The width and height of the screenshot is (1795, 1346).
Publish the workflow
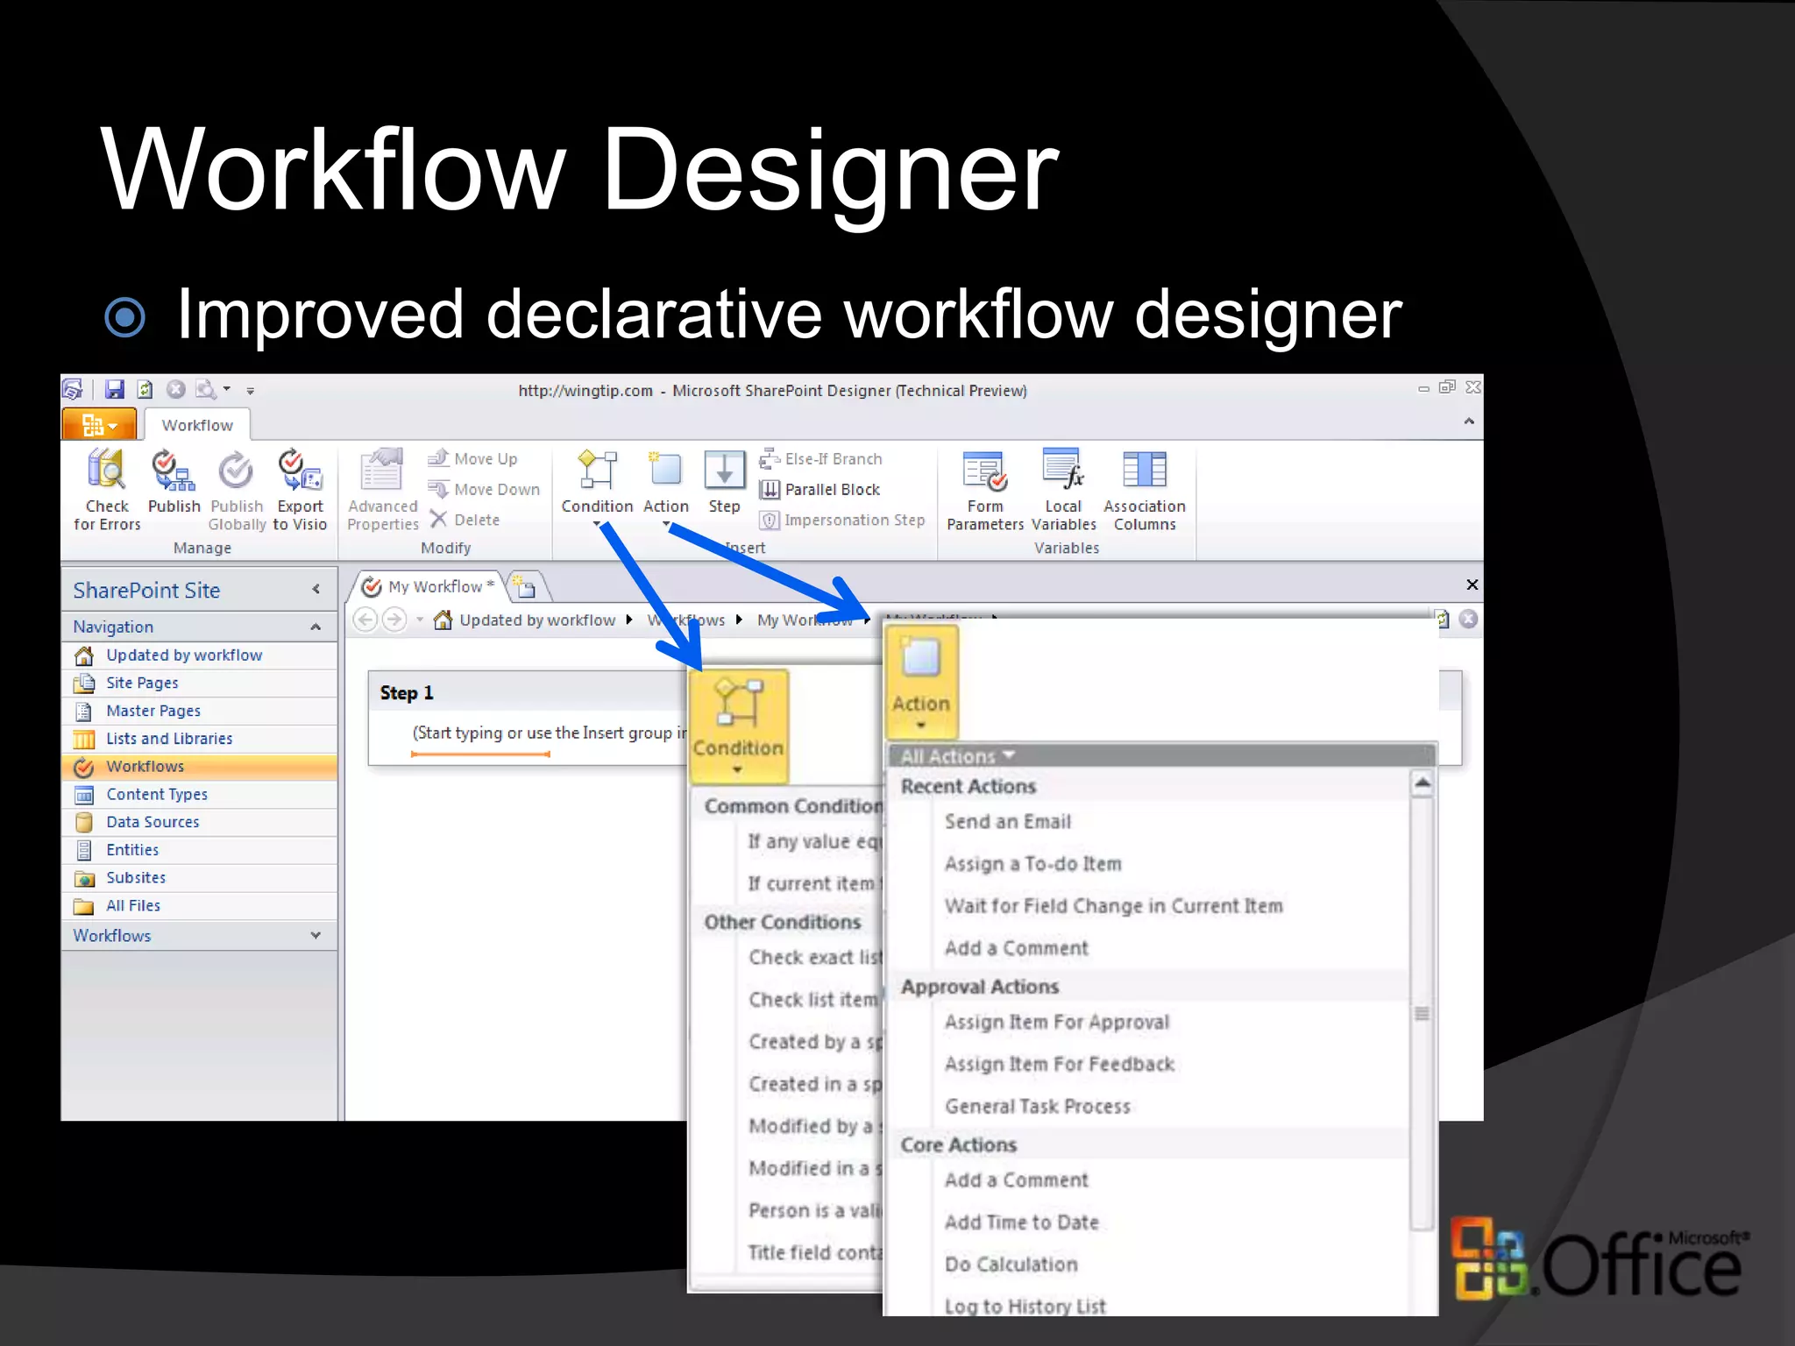coord(174,480)
